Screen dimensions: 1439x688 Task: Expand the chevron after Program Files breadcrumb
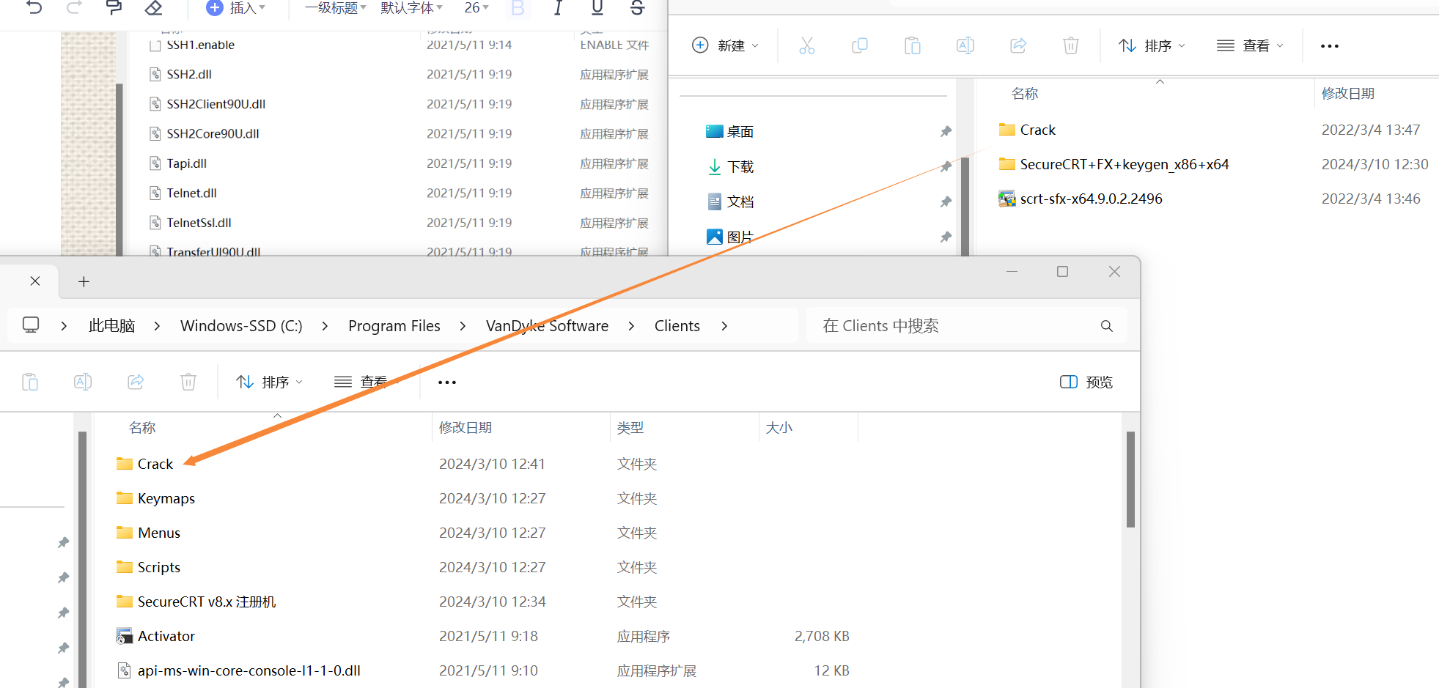click(x=463, y=326)
